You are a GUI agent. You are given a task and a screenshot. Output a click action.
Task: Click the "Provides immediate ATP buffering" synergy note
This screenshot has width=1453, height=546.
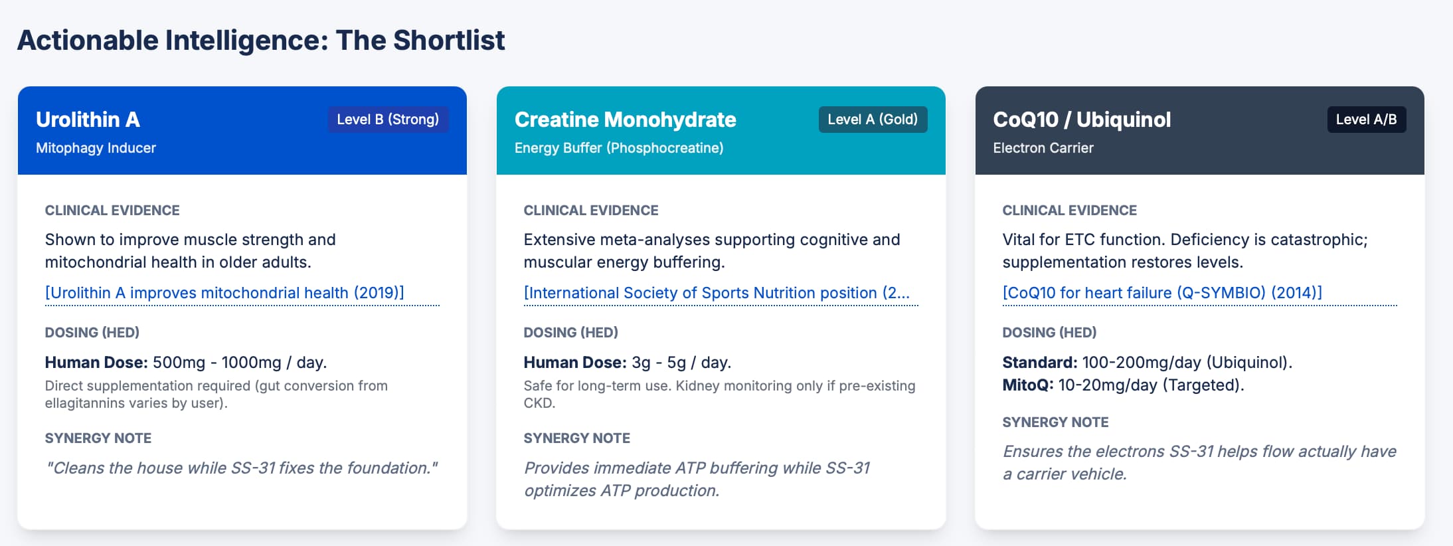(697, 479)
